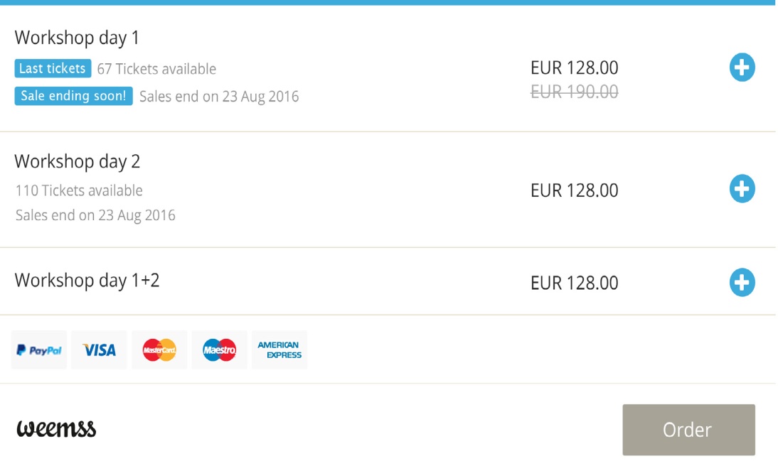Add a Workshop day 2 ticket
The width and height of the screenshot is (778, 461).
742,189
